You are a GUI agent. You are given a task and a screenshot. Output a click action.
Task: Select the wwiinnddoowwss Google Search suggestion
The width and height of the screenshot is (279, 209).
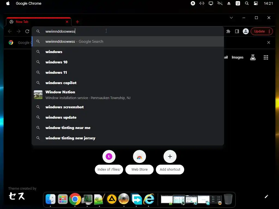click(x=128, y=41)
